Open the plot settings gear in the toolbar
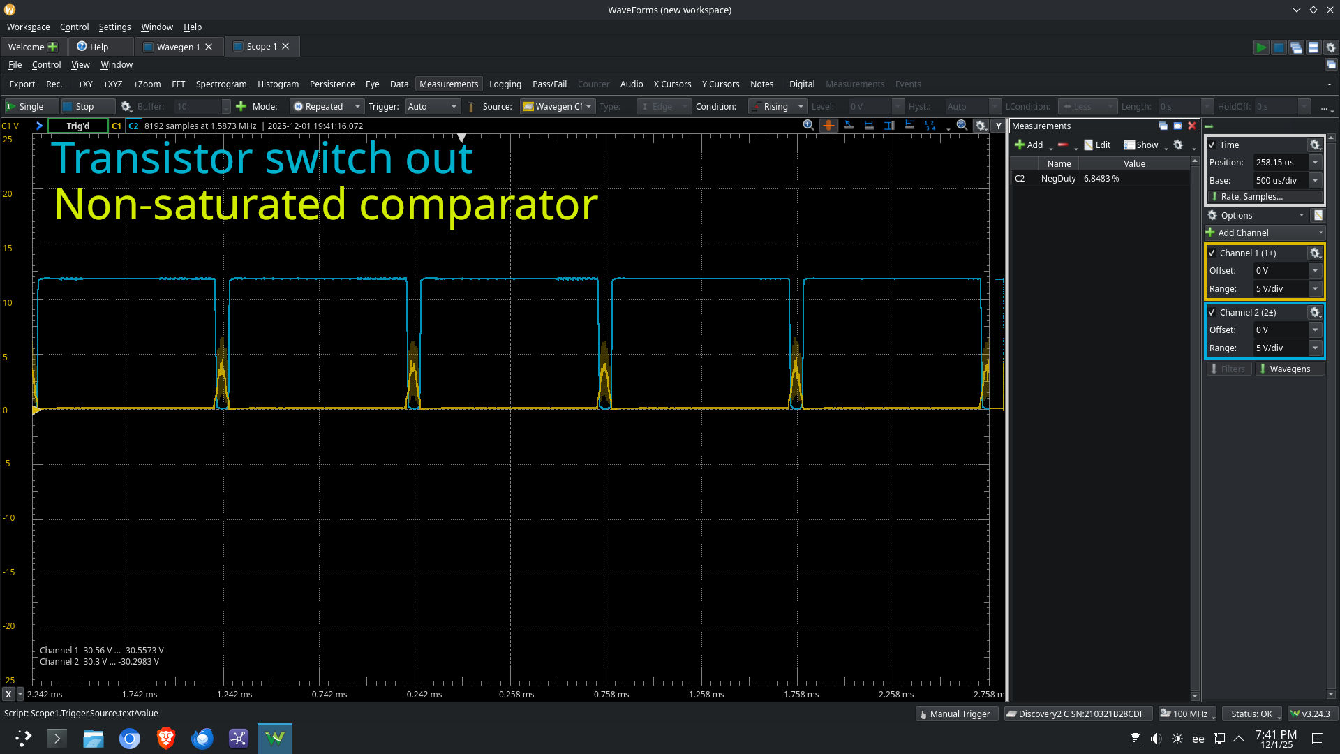Viewport: 1340px width, 754px height. click(981, 126)
